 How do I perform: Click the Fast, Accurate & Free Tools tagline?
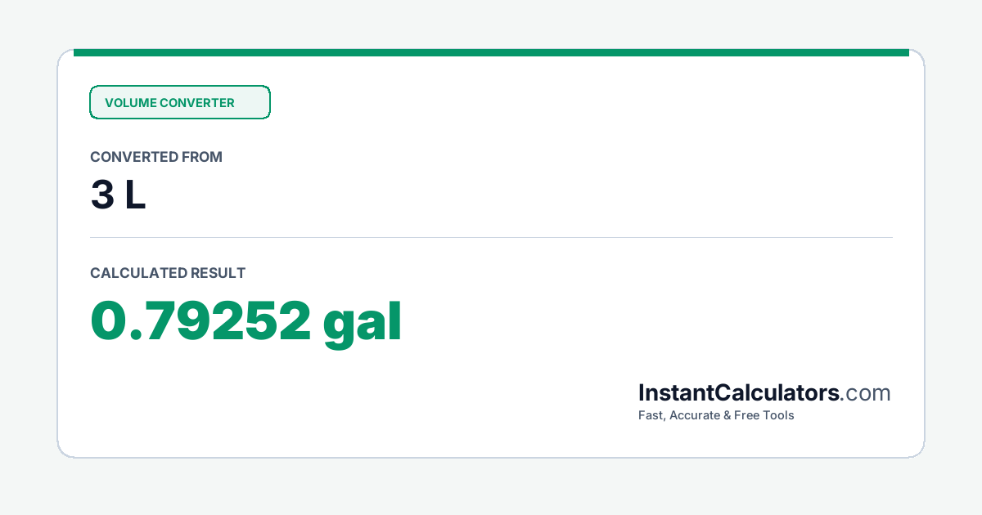pos(716,415)
